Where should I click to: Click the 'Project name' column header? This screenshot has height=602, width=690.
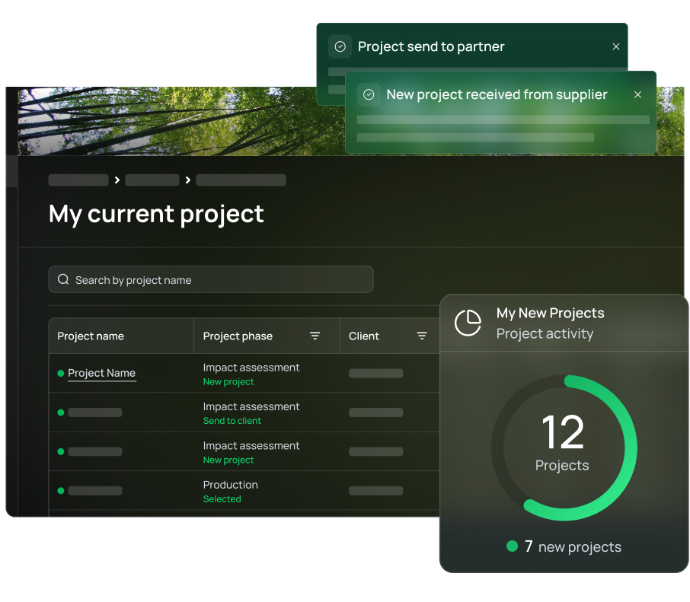click(91, 336)
